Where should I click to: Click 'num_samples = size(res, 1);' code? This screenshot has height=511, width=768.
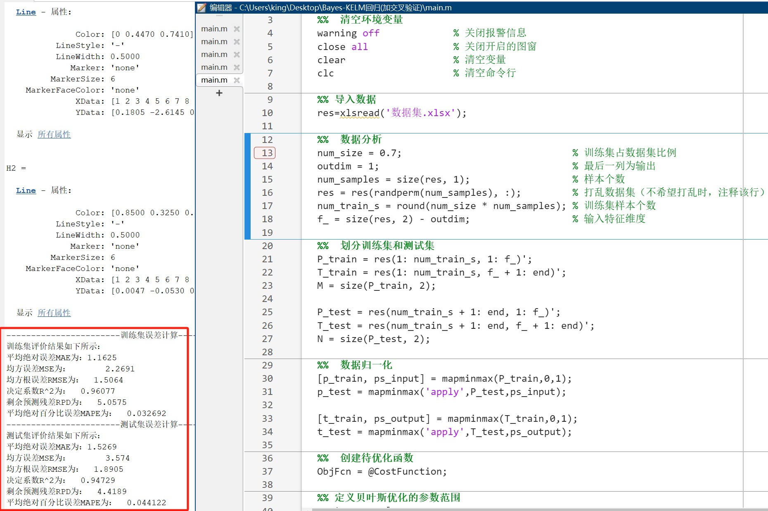point(393,179)
